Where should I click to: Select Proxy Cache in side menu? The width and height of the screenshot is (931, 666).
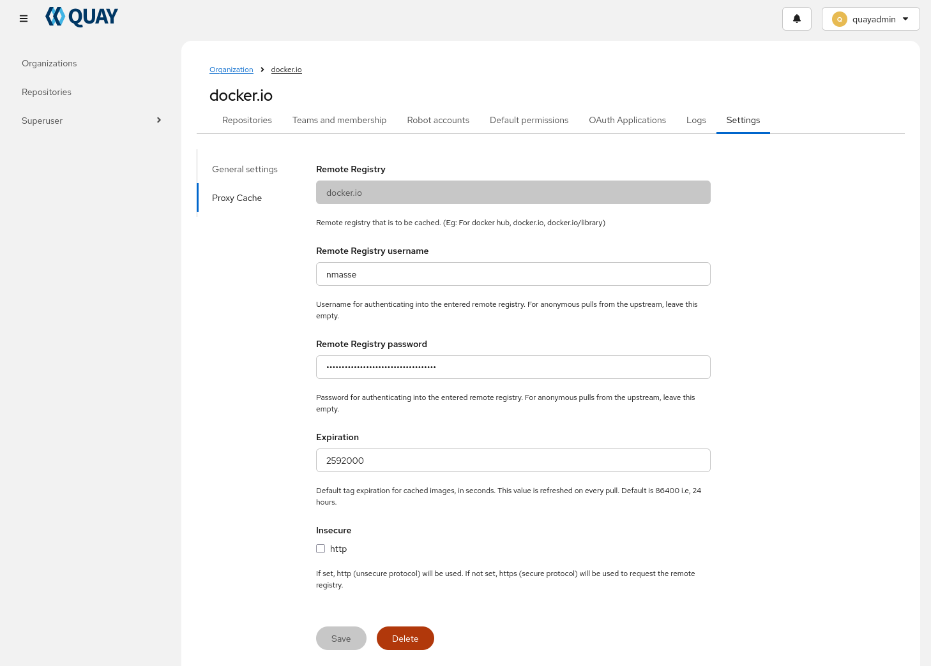pos(237,198)
